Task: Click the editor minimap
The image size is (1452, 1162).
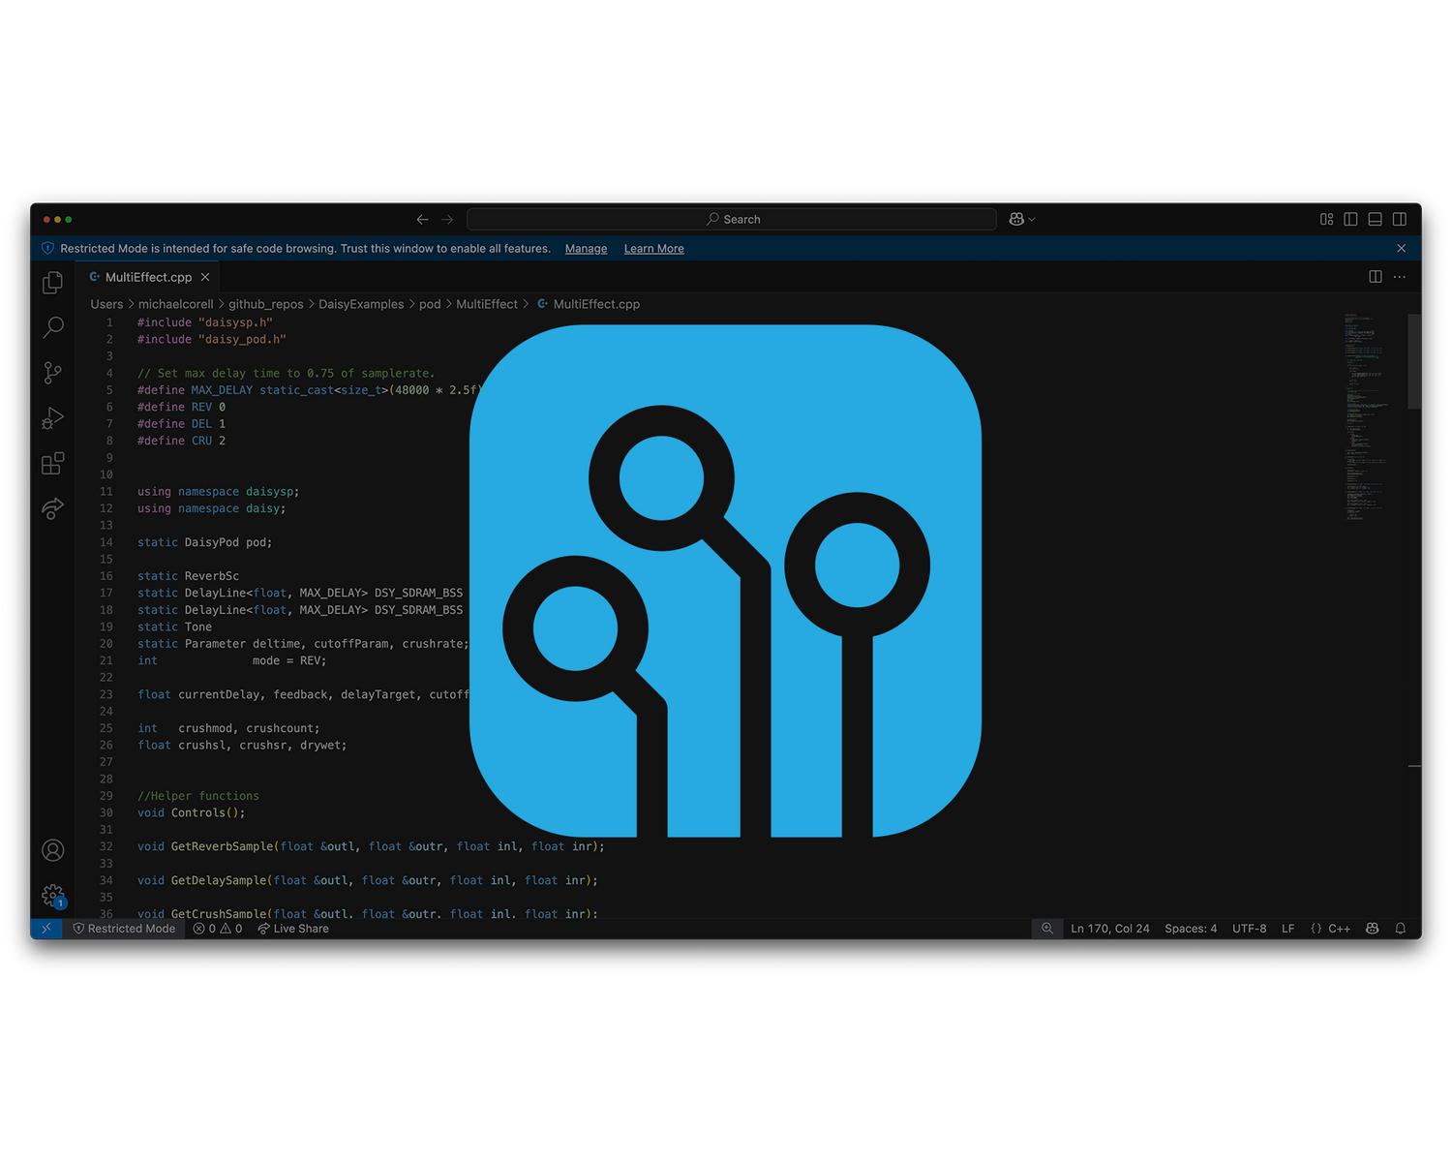Action: 1366,416
